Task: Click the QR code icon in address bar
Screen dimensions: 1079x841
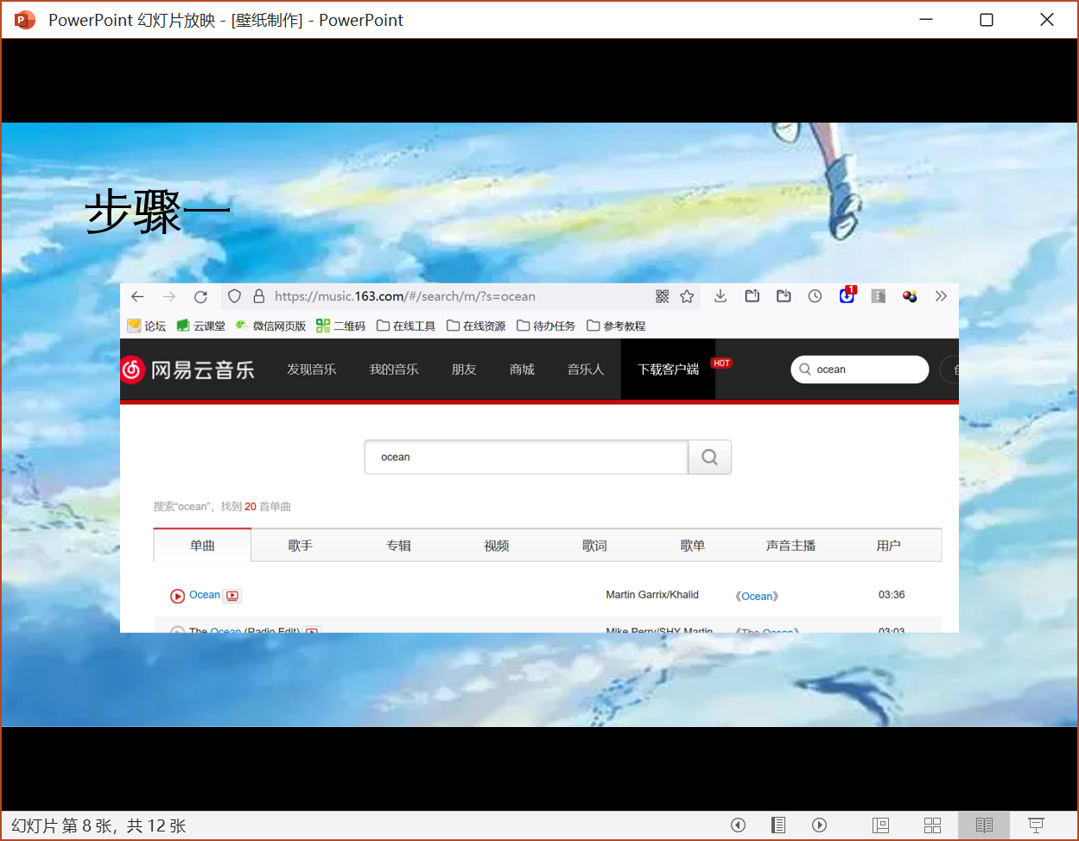Action: click(663, 296)
